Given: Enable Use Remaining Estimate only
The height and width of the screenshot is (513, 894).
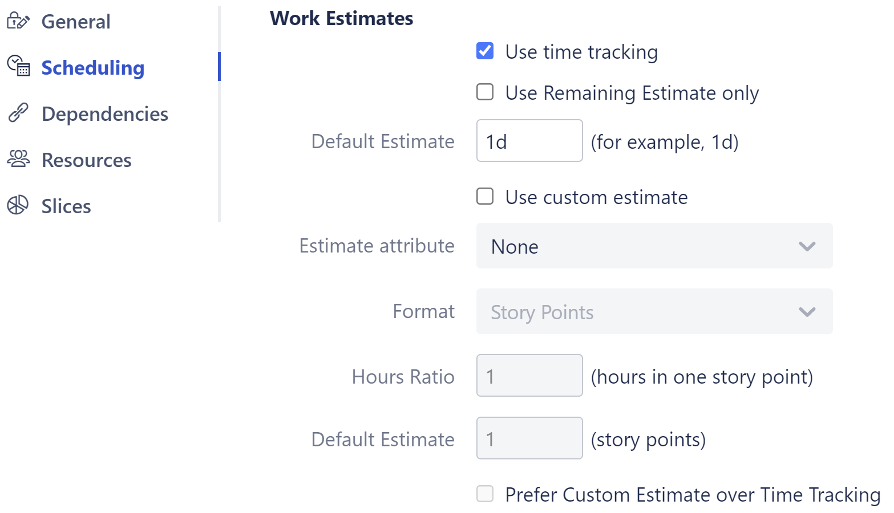Looking at the screenshot, I should pyautogui.click(x=485, y=92).
